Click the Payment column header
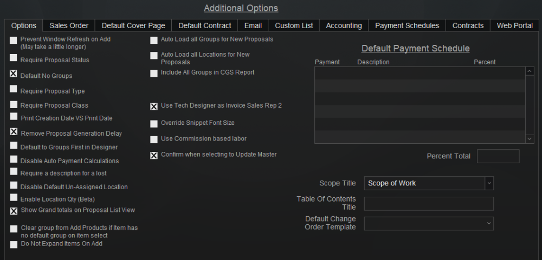Viewport: 542px width, 260px height. tap(327, 62)
